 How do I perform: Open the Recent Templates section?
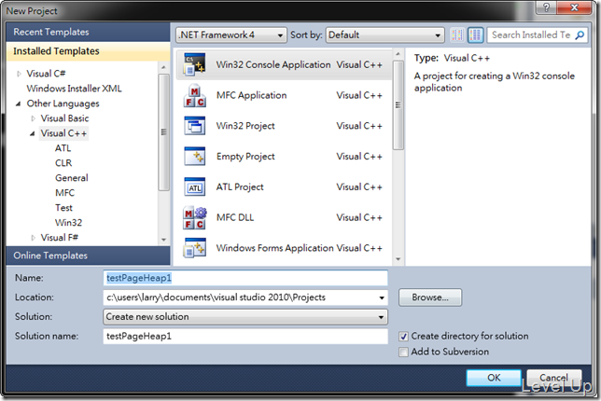88,32
